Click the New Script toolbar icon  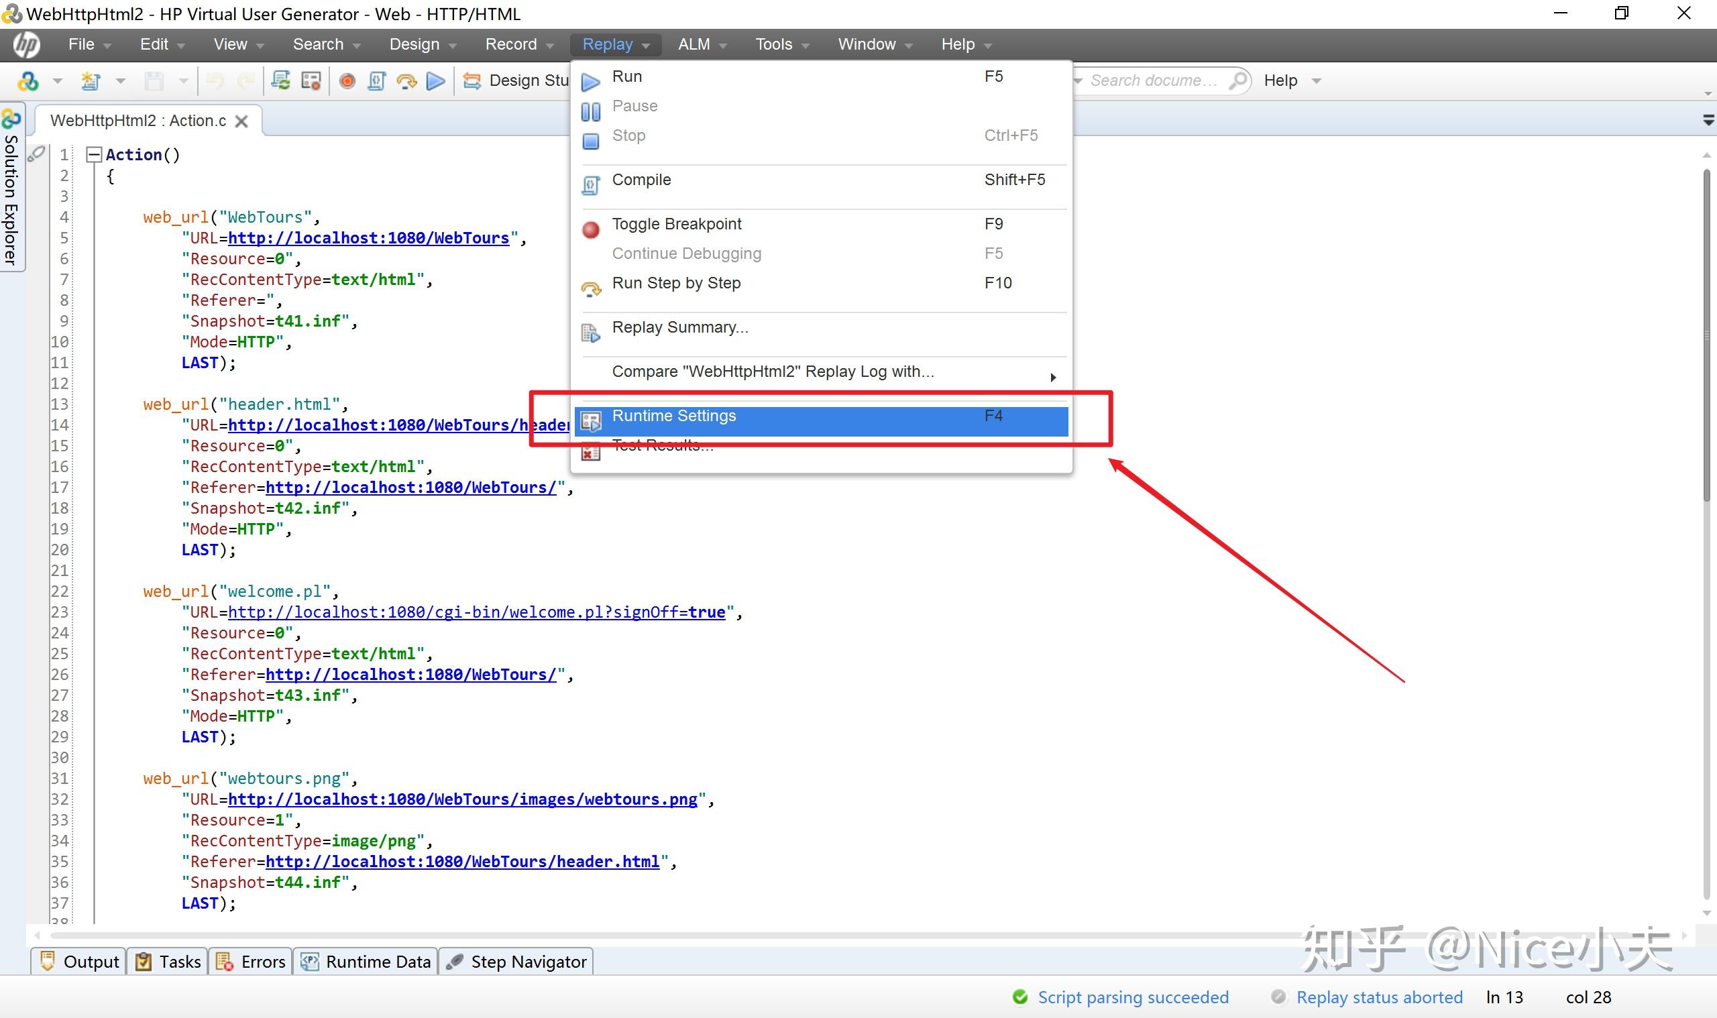(91, 81)
